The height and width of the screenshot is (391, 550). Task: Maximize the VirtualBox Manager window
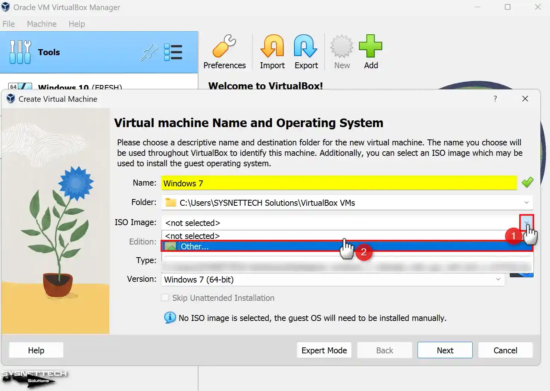click(x=507, y=7)
